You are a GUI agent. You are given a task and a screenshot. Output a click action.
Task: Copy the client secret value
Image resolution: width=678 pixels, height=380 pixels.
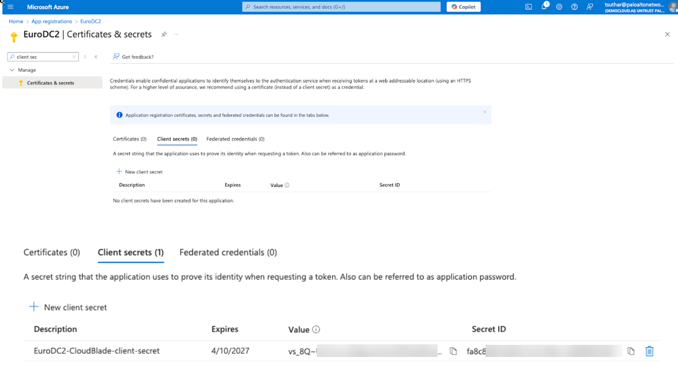[453, 351]
